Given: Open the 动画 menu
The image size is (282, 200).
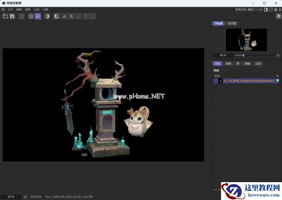Looking at the screenshot, I should (46, 10).
